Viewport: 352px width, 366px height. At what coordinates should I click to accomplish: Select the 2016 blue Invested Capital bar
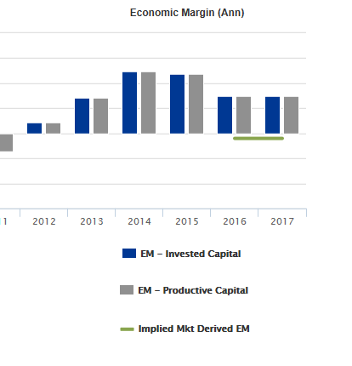pyautogui.click(x=224, y=115)
